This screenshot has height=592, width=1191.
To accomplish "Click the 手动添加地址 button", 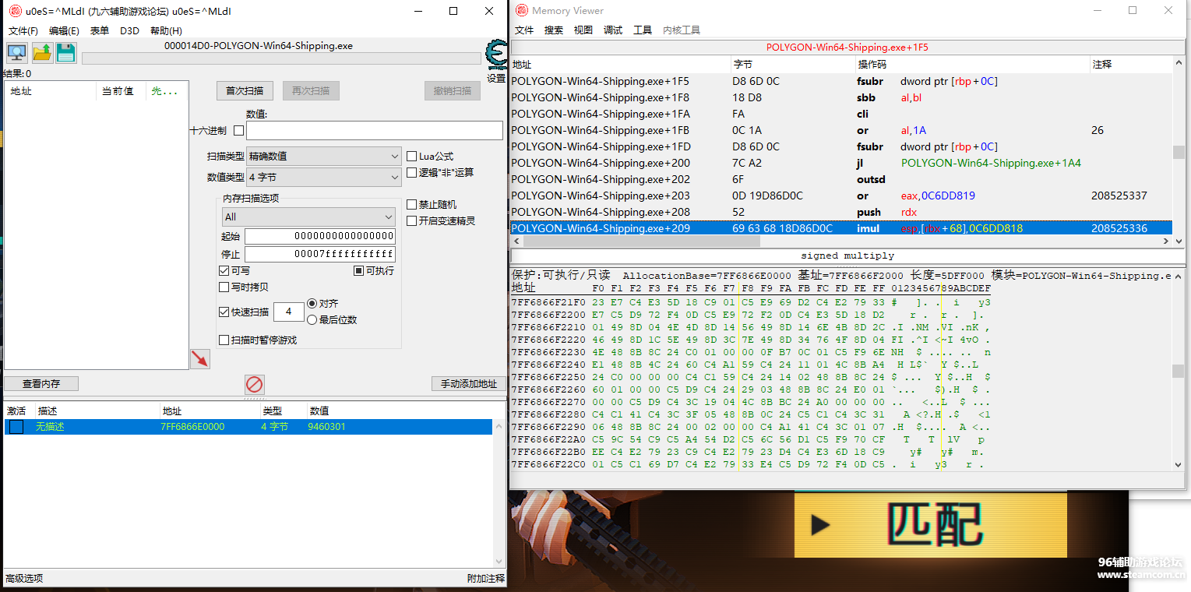I will click(x=468, y=384).
